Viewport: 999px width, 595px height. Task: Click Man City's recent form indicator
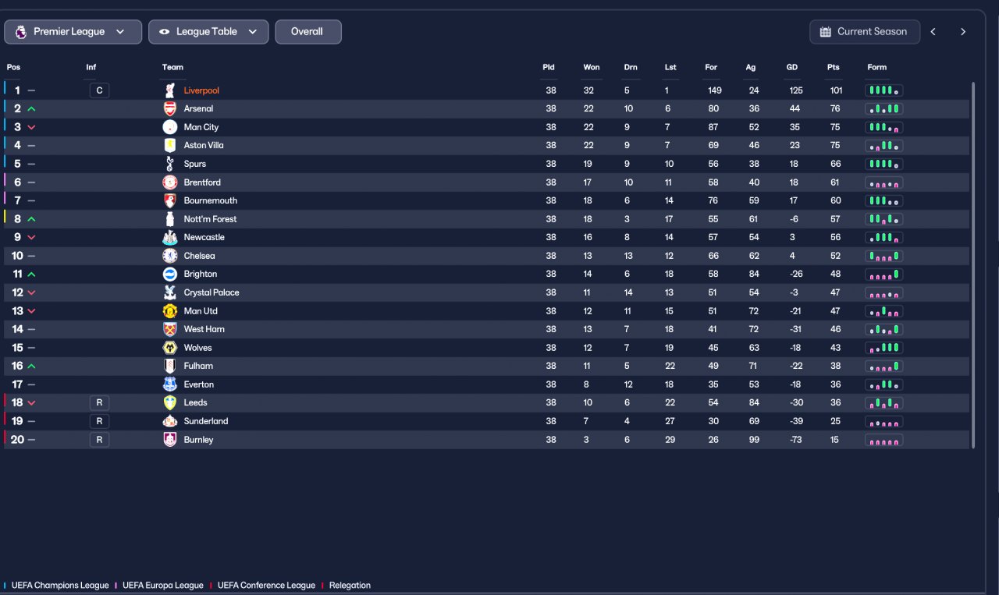884,127
